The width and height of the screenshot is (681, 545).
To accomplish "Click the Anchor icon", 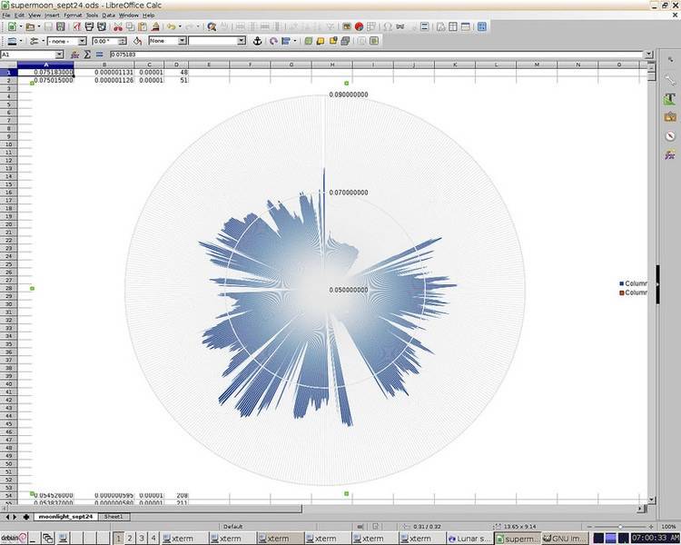I will coord(258,41).
